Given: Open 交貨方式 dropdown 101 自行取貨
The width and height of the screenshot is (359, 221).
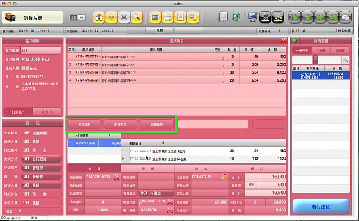Looking at the screenshot, I should (x=41, y=159).
